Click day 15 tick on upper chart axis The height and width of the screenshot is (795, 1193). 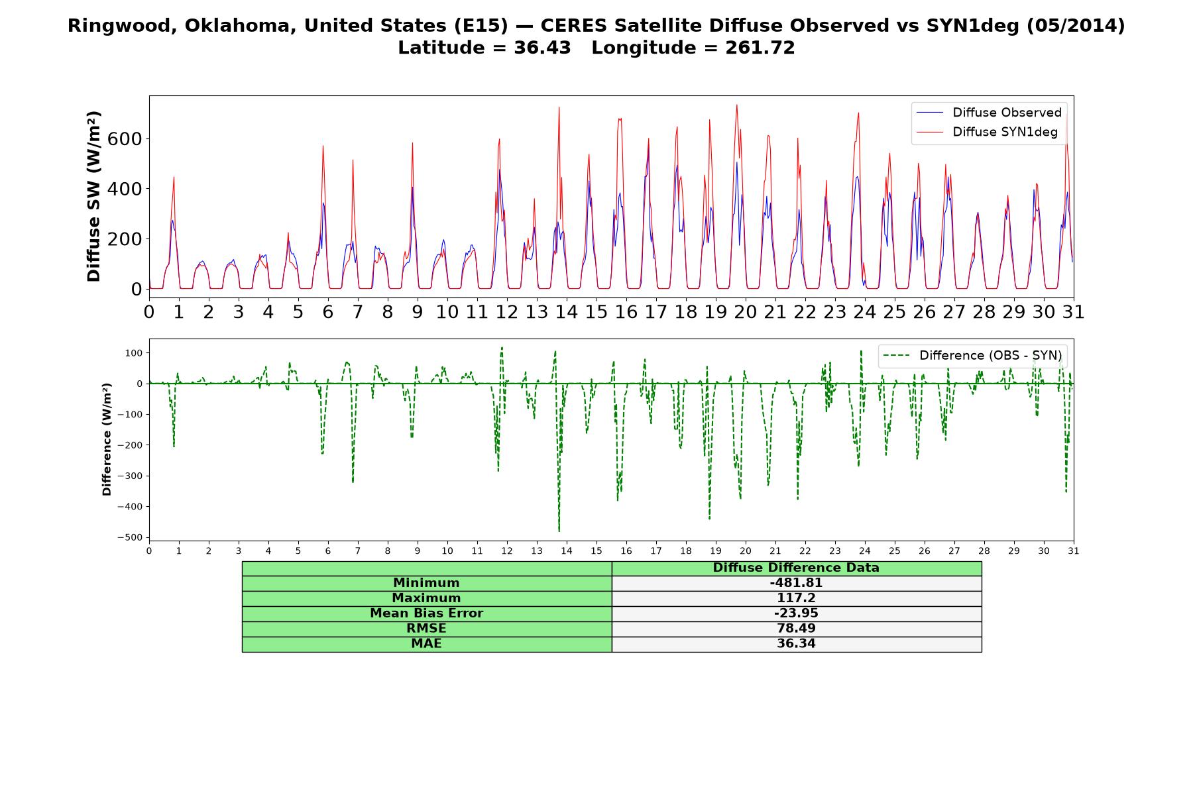(596, 311)
